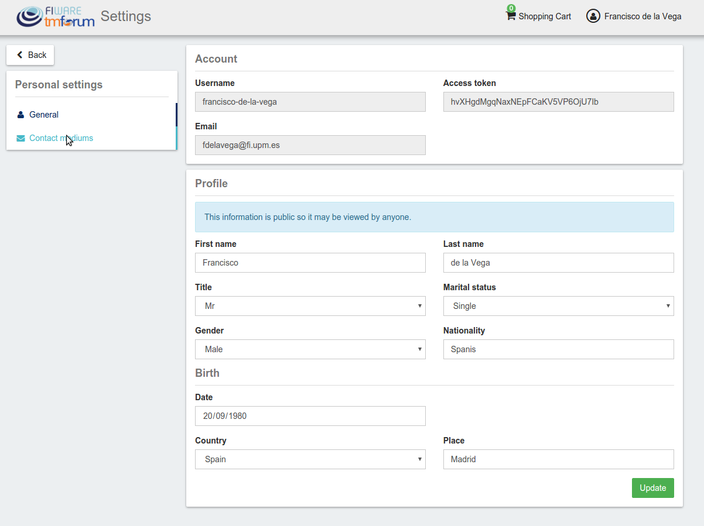Viewport: 704px width, 526px height.
Task: Click the birth Date field
Action: click(310, 416)
